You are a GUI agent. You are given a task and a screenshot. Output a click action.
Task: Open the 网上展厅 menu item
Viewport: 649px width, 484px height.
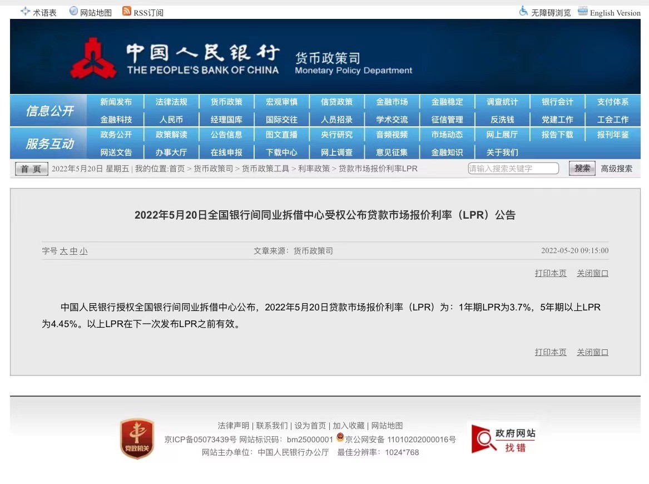point(502,135)
